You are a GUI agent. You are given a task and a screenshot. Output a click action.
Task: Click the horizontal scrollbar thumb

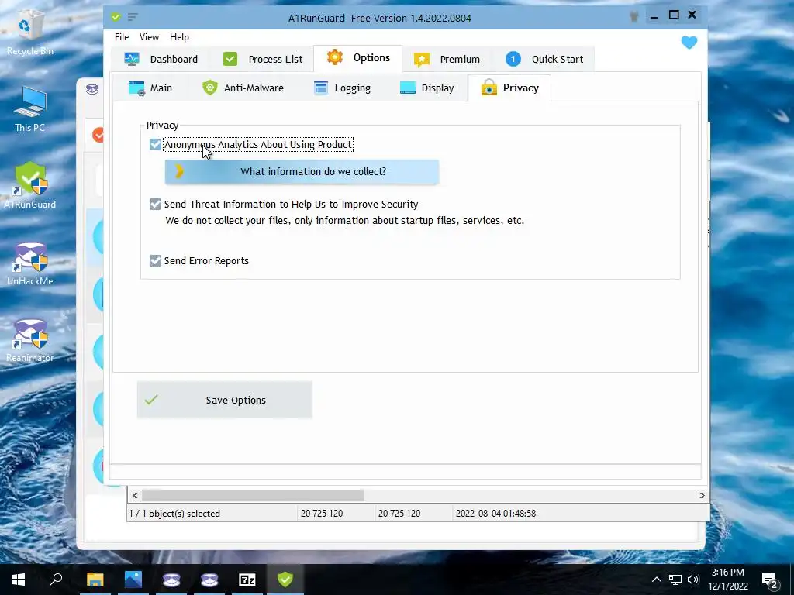coord(253,495)
